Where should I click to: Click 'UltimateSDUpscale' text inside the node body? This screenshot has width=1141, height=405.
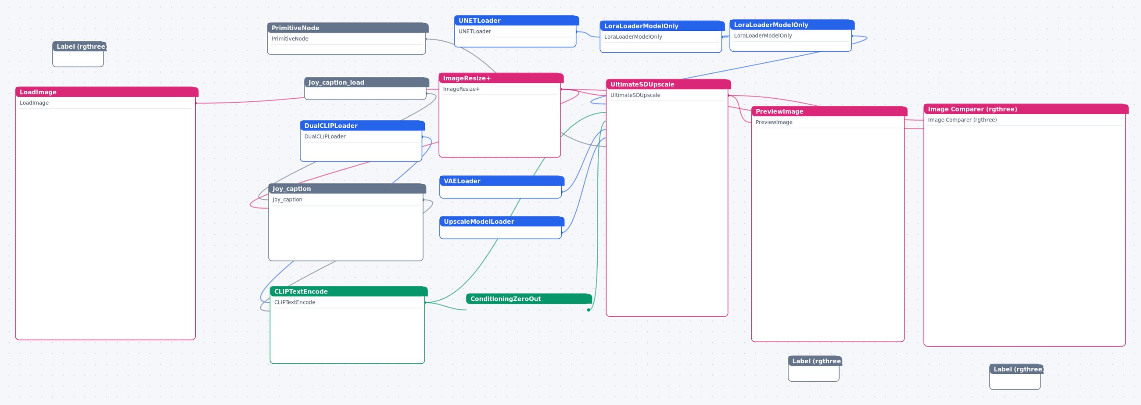coord(635,95)
